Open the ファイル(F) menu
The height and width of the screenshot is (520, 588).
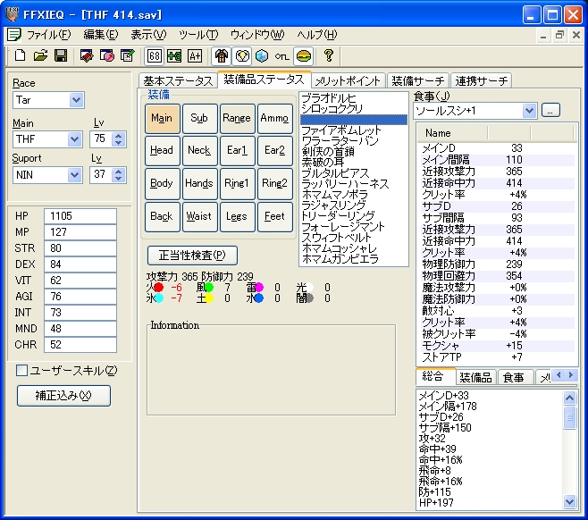click(48, 35)
